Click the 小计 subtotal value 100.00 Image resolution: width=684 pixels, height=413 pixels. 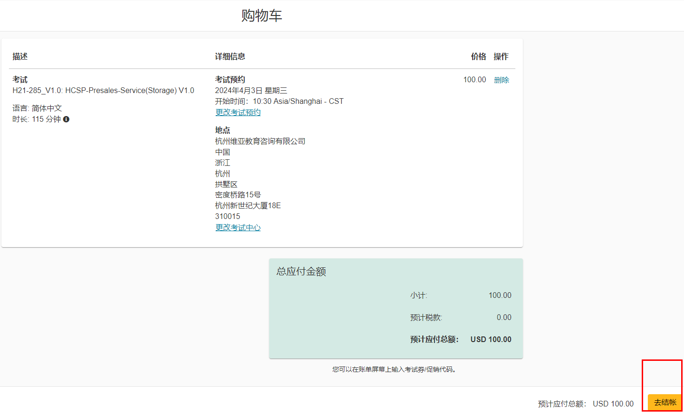click(x=500, y=295)
